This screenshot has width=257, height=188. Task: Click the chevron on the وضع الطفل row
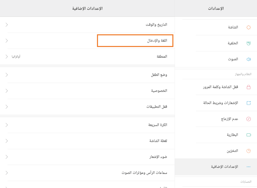[7, 75]
